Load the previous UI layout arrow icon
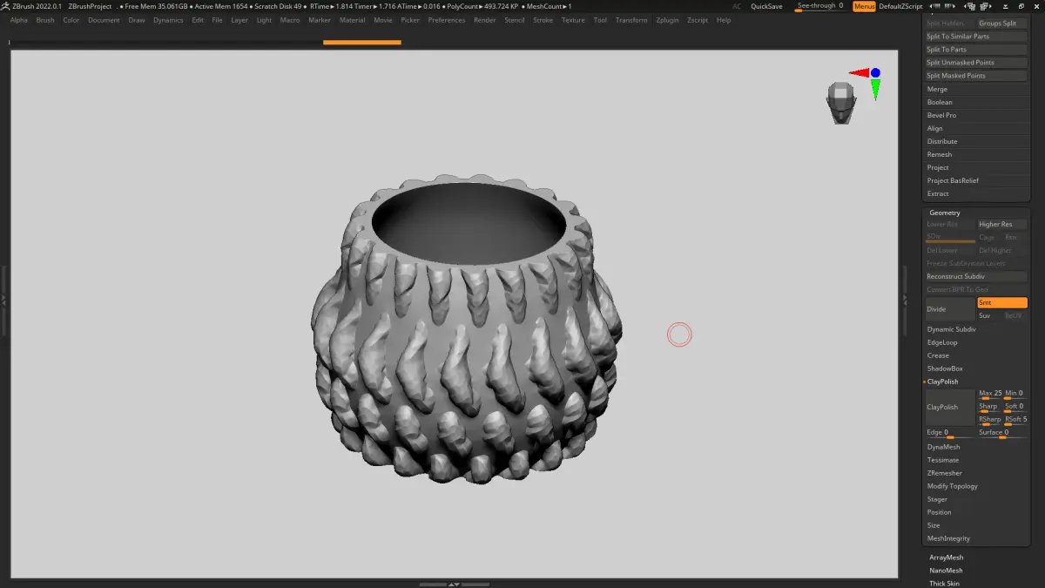The image size is (1045, 588). [x=934, y=6]
